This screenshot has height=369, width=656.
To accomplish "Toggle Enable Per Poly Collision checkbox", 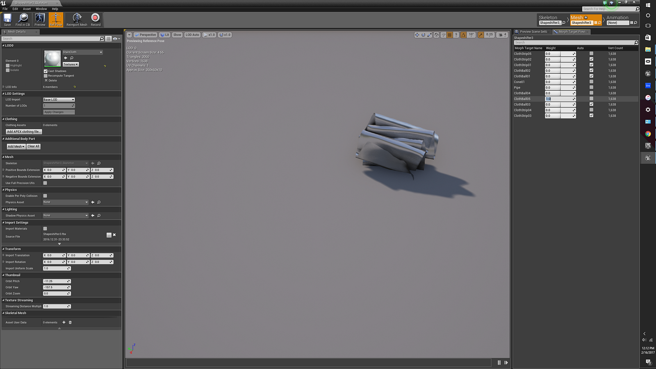I will (45, 196).
